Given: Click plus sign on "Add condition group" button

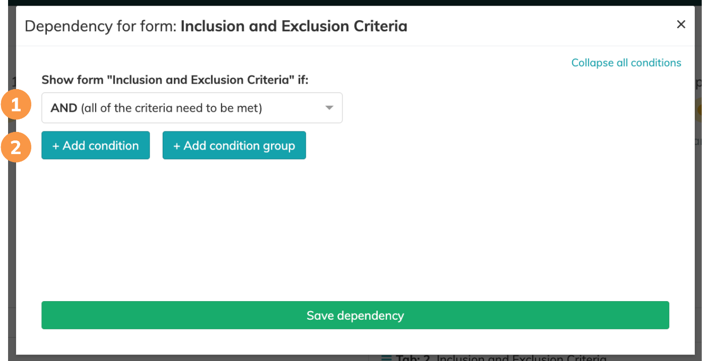Looking at the screenshot, I should 177,146.
